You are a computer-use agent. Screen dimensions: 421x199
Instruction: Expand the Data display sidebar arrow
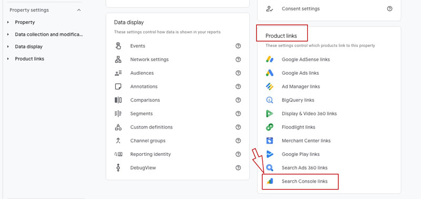8,46
